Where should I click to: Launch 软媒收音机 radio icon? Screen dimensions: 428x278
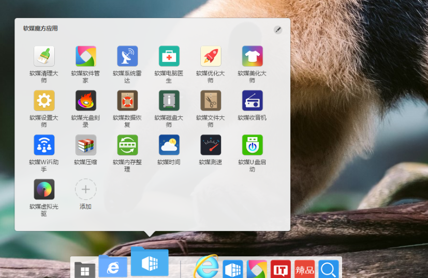coord(252,101)
